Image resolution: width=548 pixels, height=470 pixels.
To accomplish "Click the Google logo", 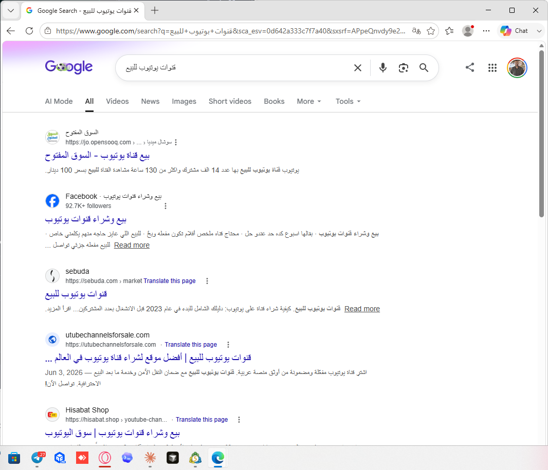I will click(69, 67).
